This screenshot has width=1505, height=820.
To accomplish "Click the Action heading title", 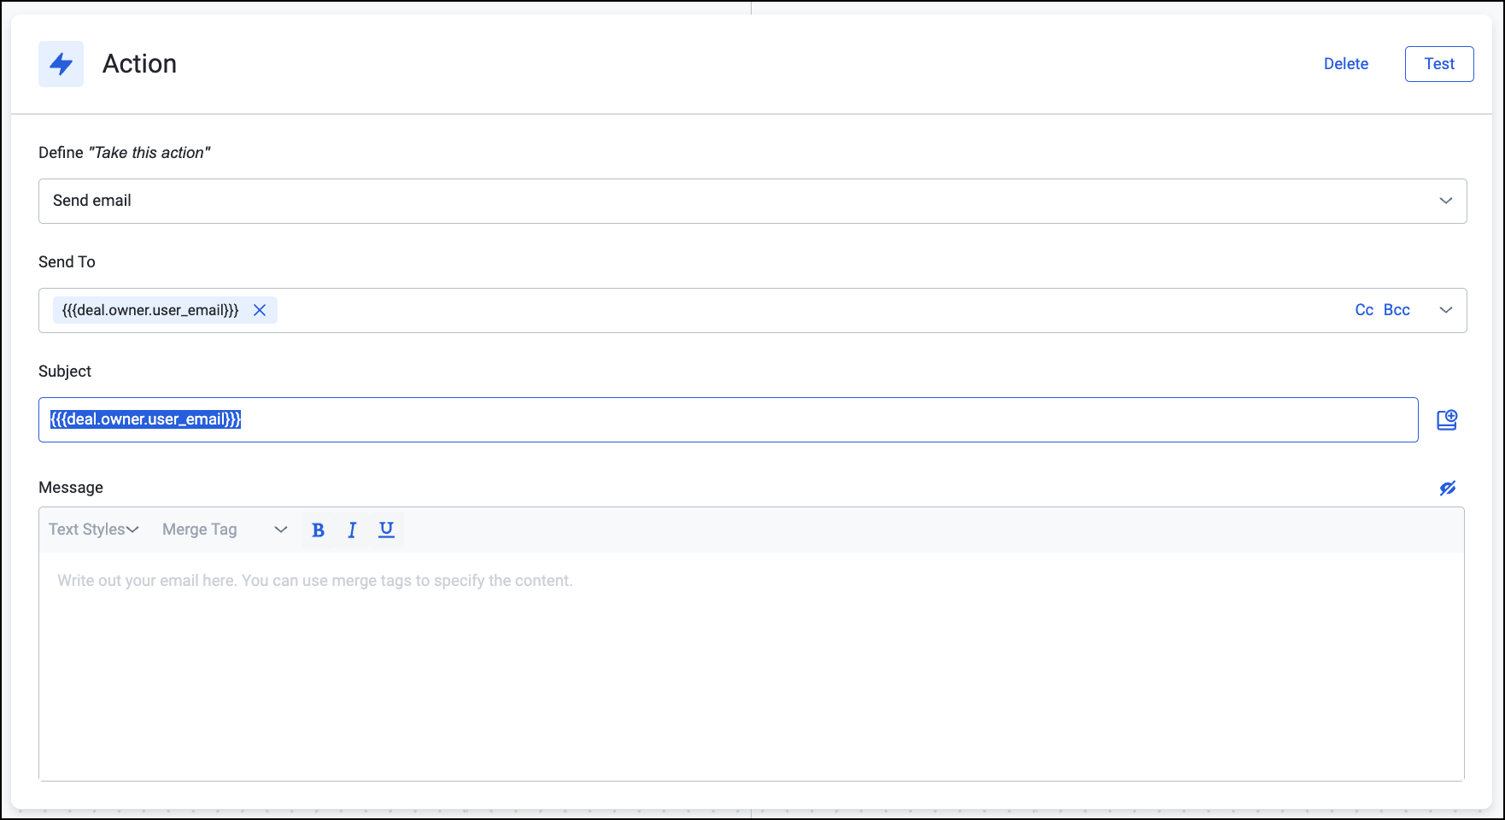I will click(139, 64).
